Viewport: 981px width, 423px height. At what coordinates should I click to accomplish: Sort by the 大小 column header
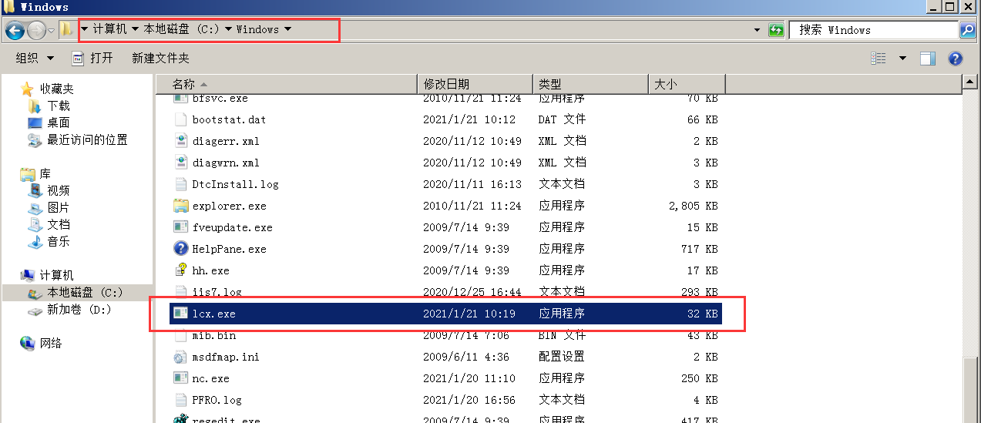click(x=687, y=84)
